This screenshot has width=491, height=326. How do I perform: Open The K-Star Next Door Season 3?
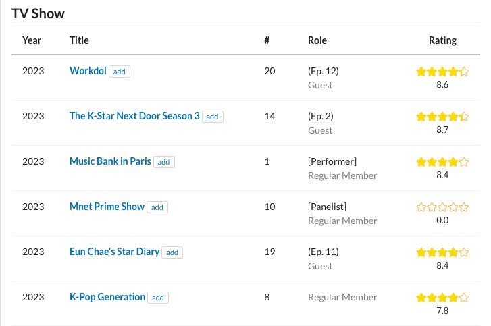click(134, 116)
